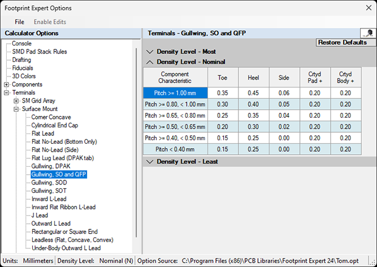This screenshot has height=267, width=377.
Task: Select Outward L Lead terminal
Action: (x=51, y=223)
